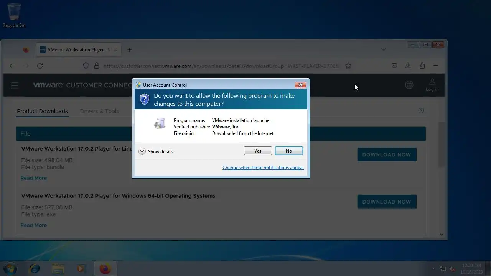Click the tracking protection shield icon

pos(86,66)
